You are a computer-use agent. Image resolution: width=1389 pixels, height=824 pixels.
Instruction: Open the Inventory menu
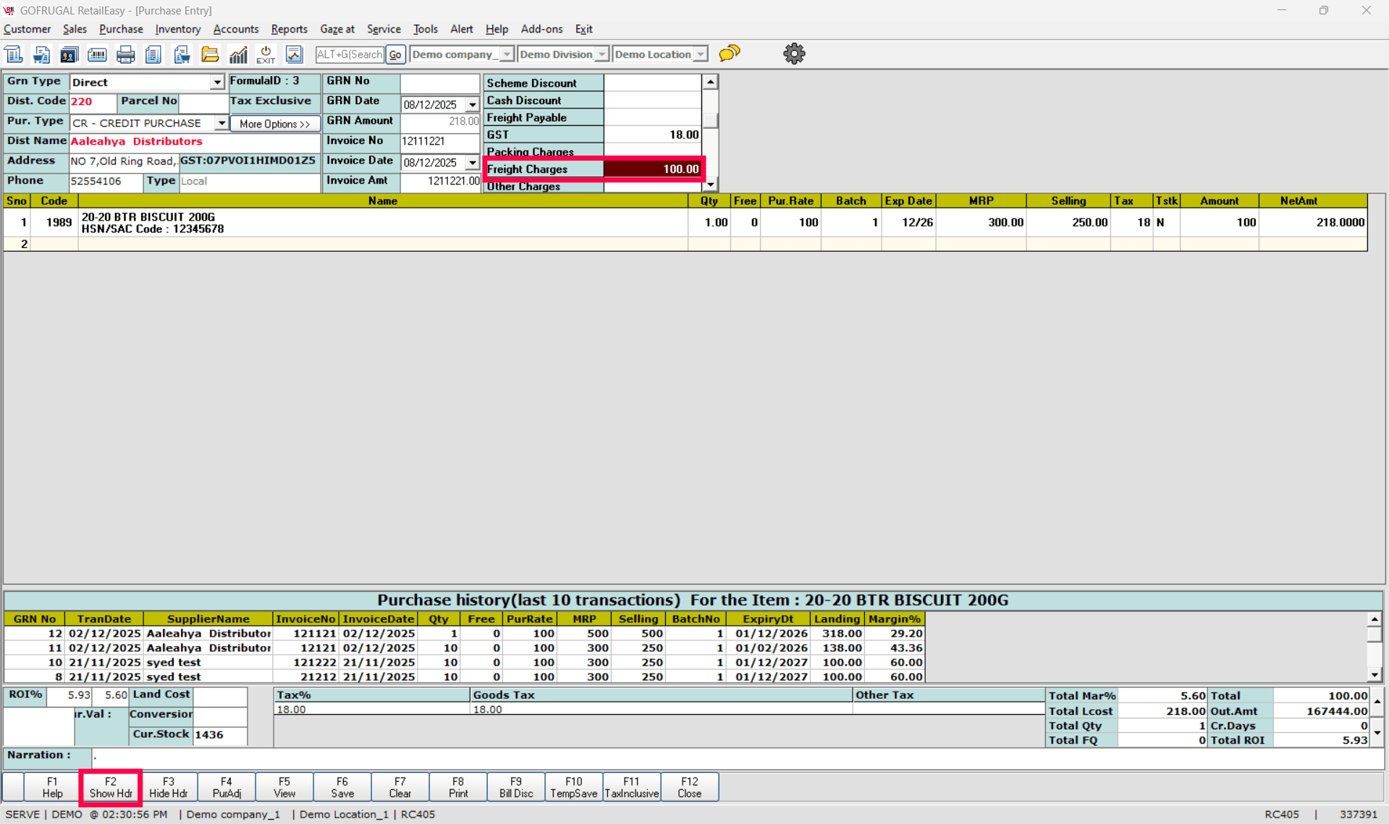[177, 29]
